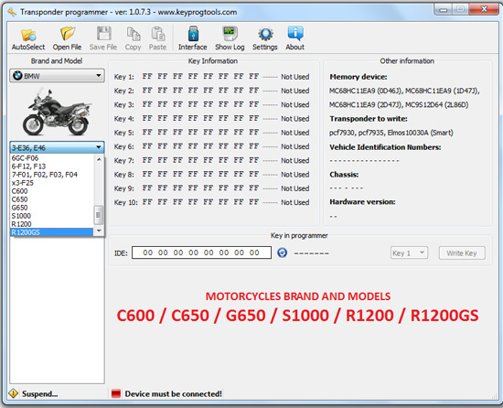Click the yellow Suspend warning icon
The height and width of the screenshot is (408, 503).
pyautogui.click(x=13, y=393)
